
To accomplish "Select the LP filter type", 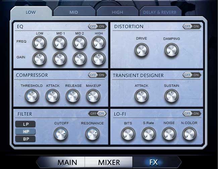I will coord(25,124).
